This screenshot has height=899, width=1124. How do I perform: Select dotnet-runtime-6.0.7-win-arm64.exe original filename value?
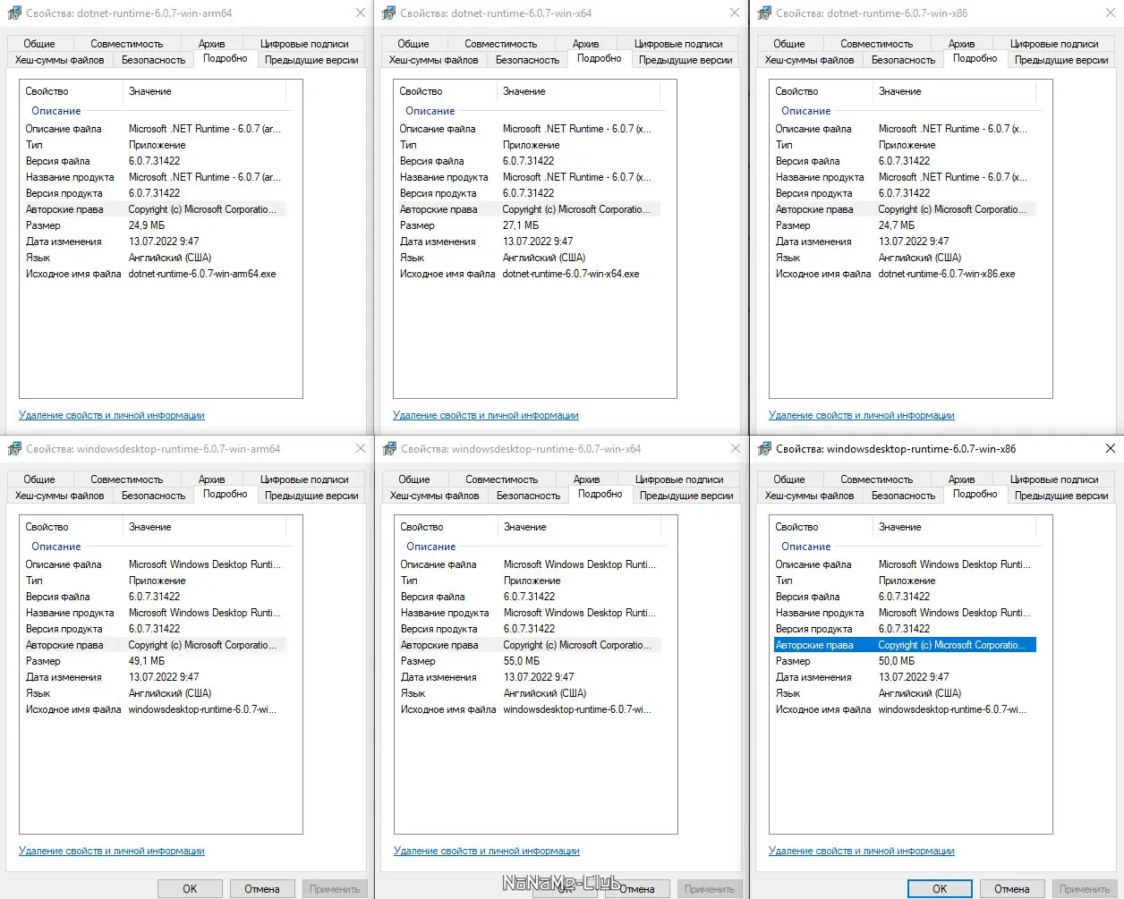pos(202,274)
